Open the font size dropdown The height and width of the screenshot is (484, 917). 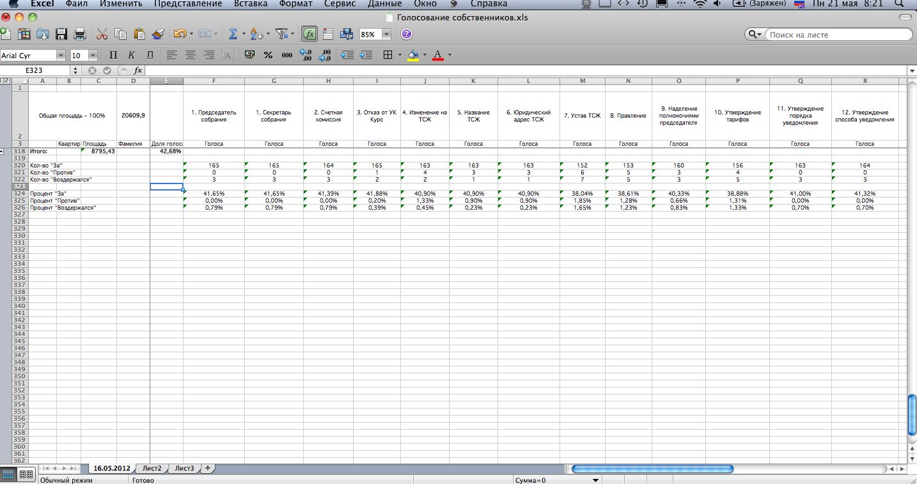[93, 56]
